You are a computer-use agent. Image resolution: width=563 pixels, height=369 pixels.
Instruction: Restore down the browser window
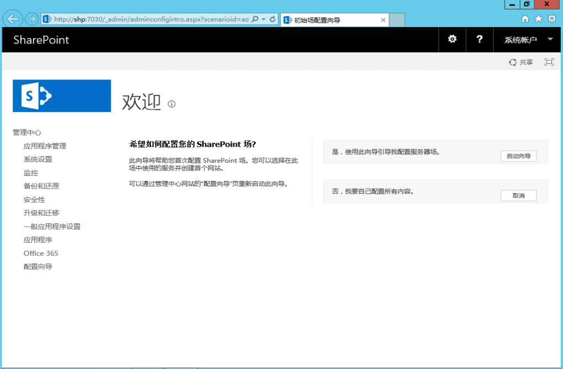click(527, 4)
